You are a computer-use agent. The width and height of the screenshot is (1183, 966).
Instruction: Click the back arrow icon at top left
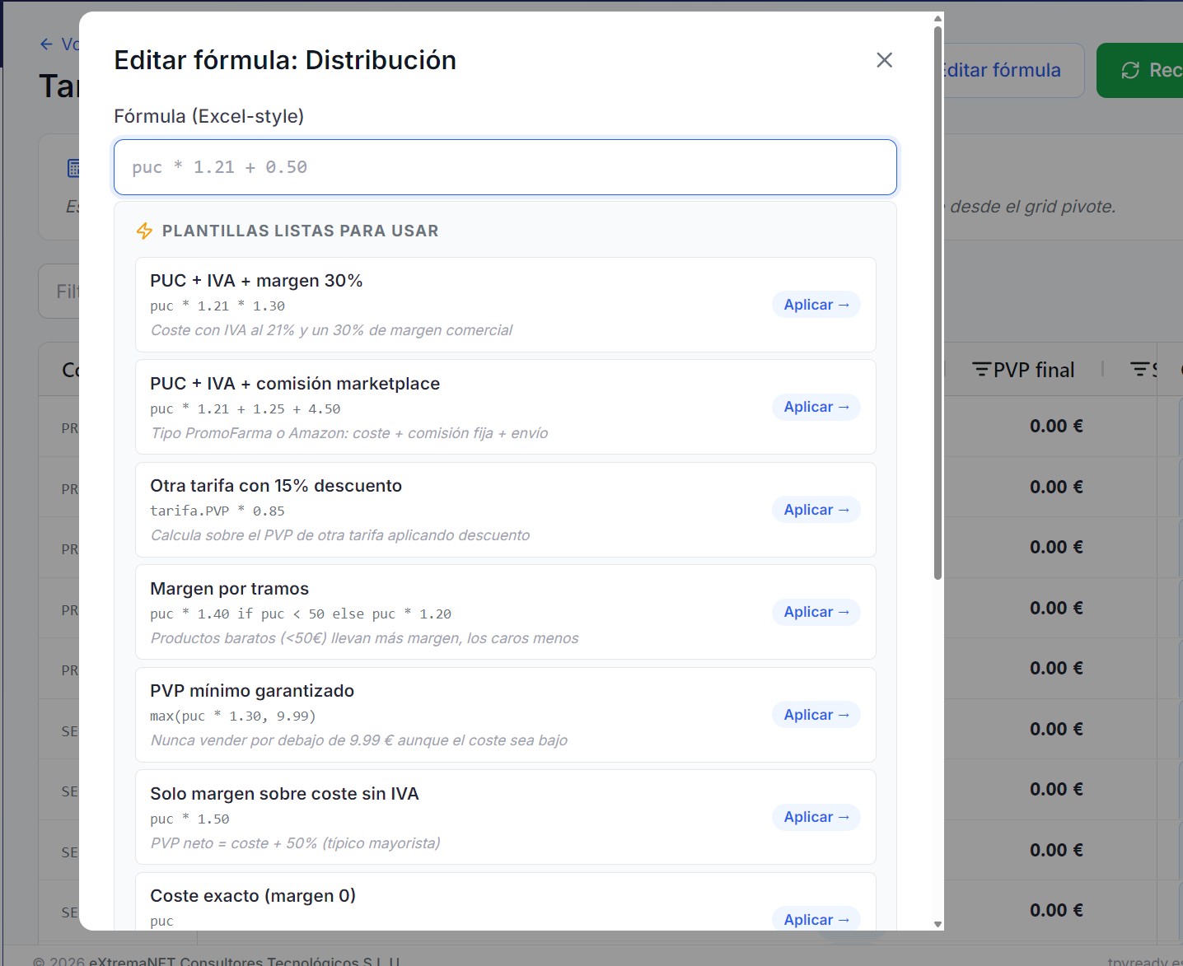pos(46,44)
